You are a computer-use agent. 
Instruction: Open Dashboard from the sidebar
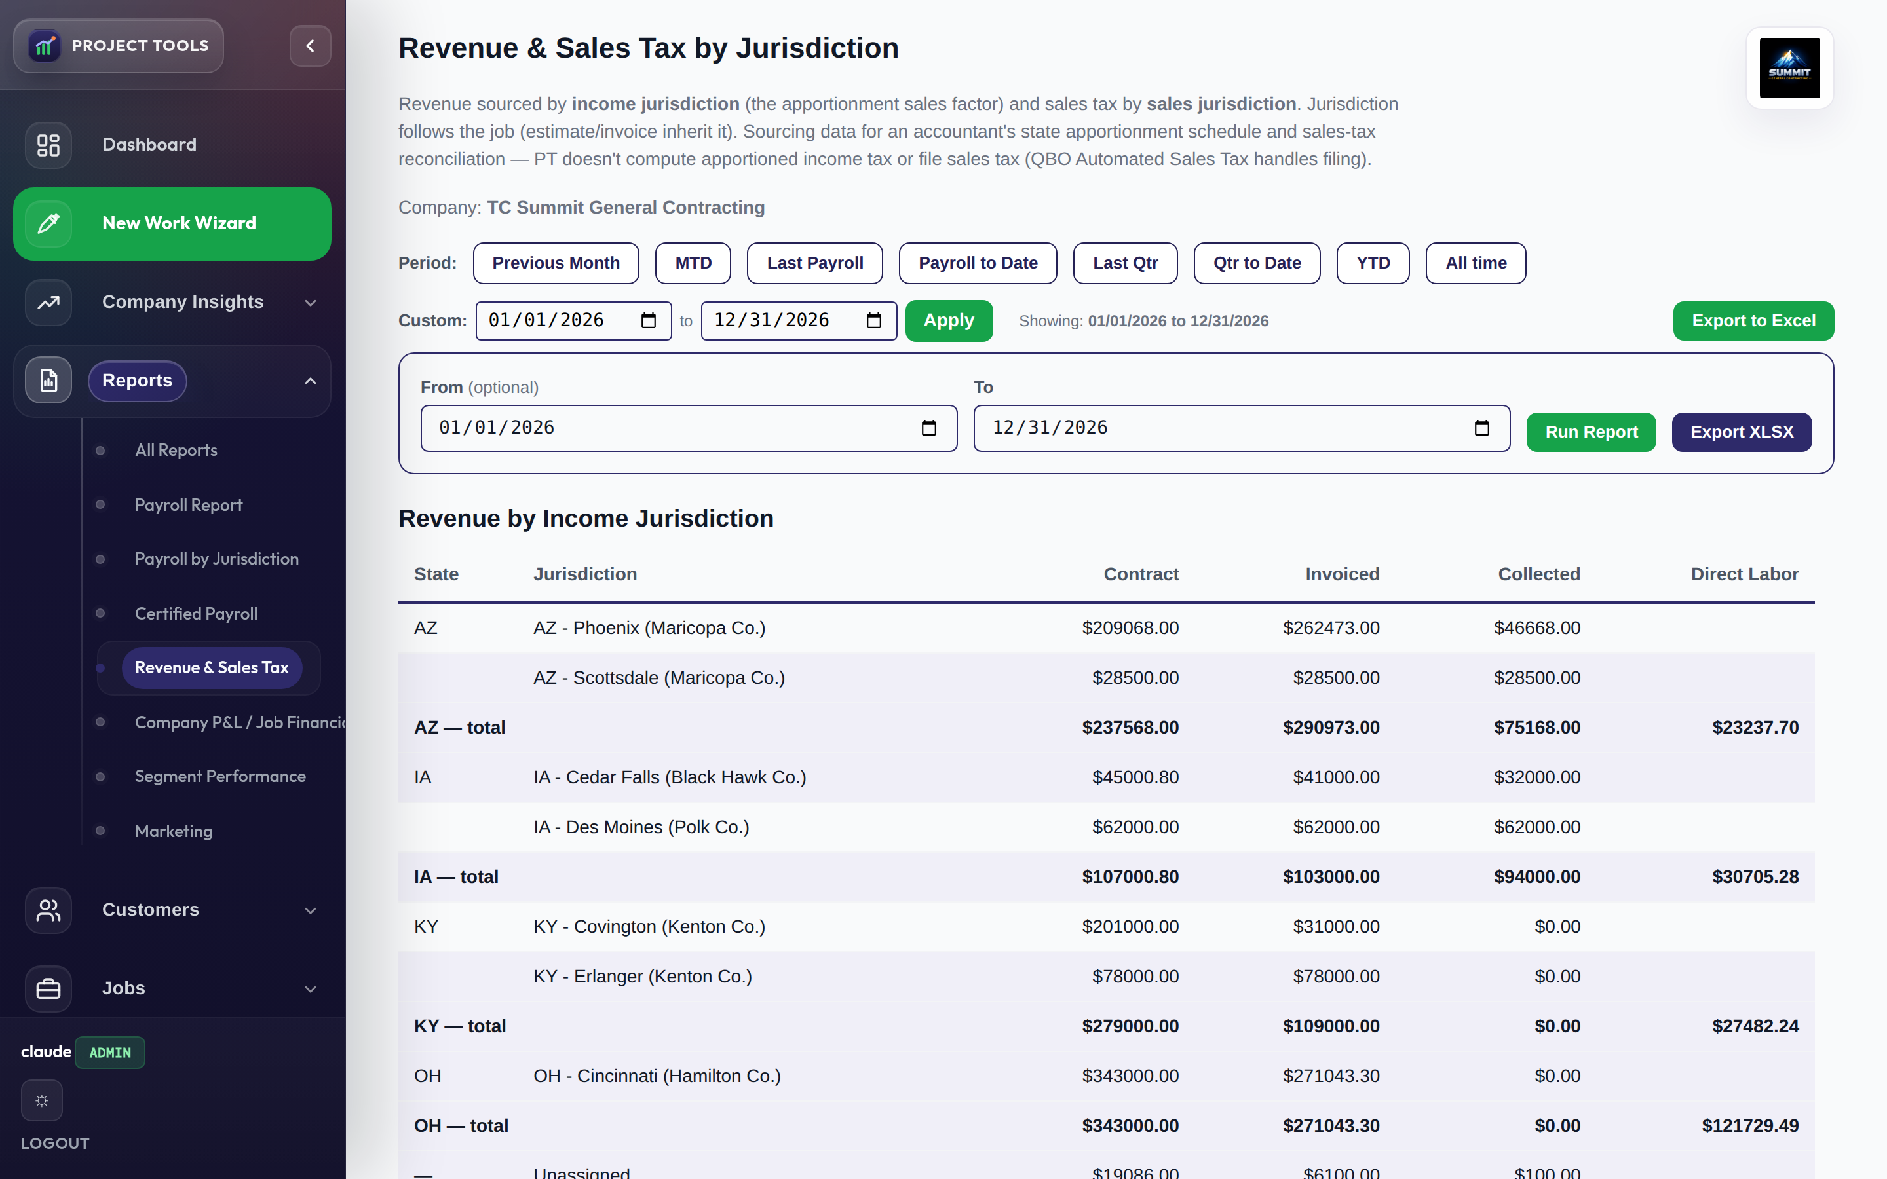tap(172, 145)
